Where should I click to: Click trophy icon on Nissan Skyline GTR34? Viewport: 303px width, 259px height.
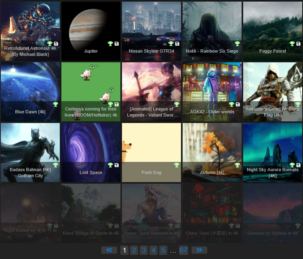point(171,44)
